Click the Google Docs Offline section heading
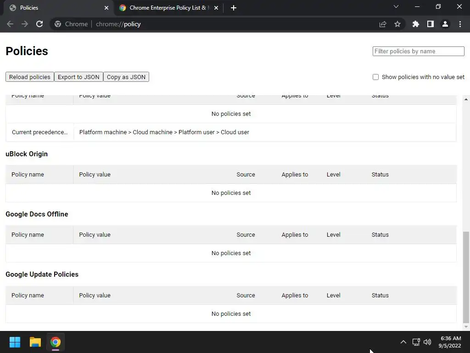 (37, 214)
